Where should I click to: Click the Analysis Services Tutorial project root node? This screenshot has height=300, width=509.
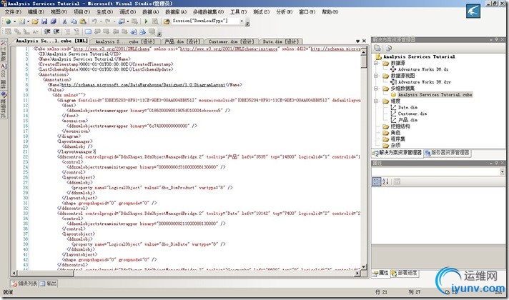point(419,56)
